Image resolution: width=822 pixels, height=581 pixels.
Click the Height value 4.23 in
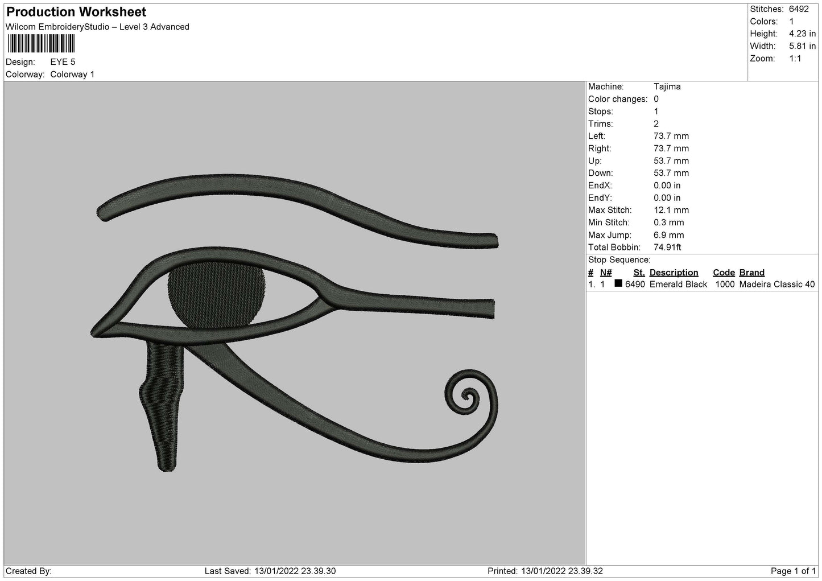point(803,34)
